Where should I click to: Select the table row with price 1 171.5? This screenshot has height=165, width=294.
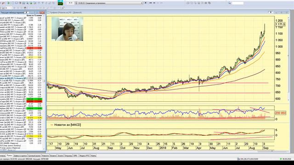coord(22,78)
